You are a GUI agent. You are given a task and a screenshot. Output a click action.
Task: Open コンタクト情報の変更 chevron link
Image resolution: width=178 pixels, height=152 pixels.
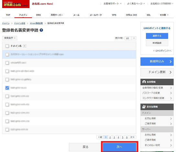[171, 98]
